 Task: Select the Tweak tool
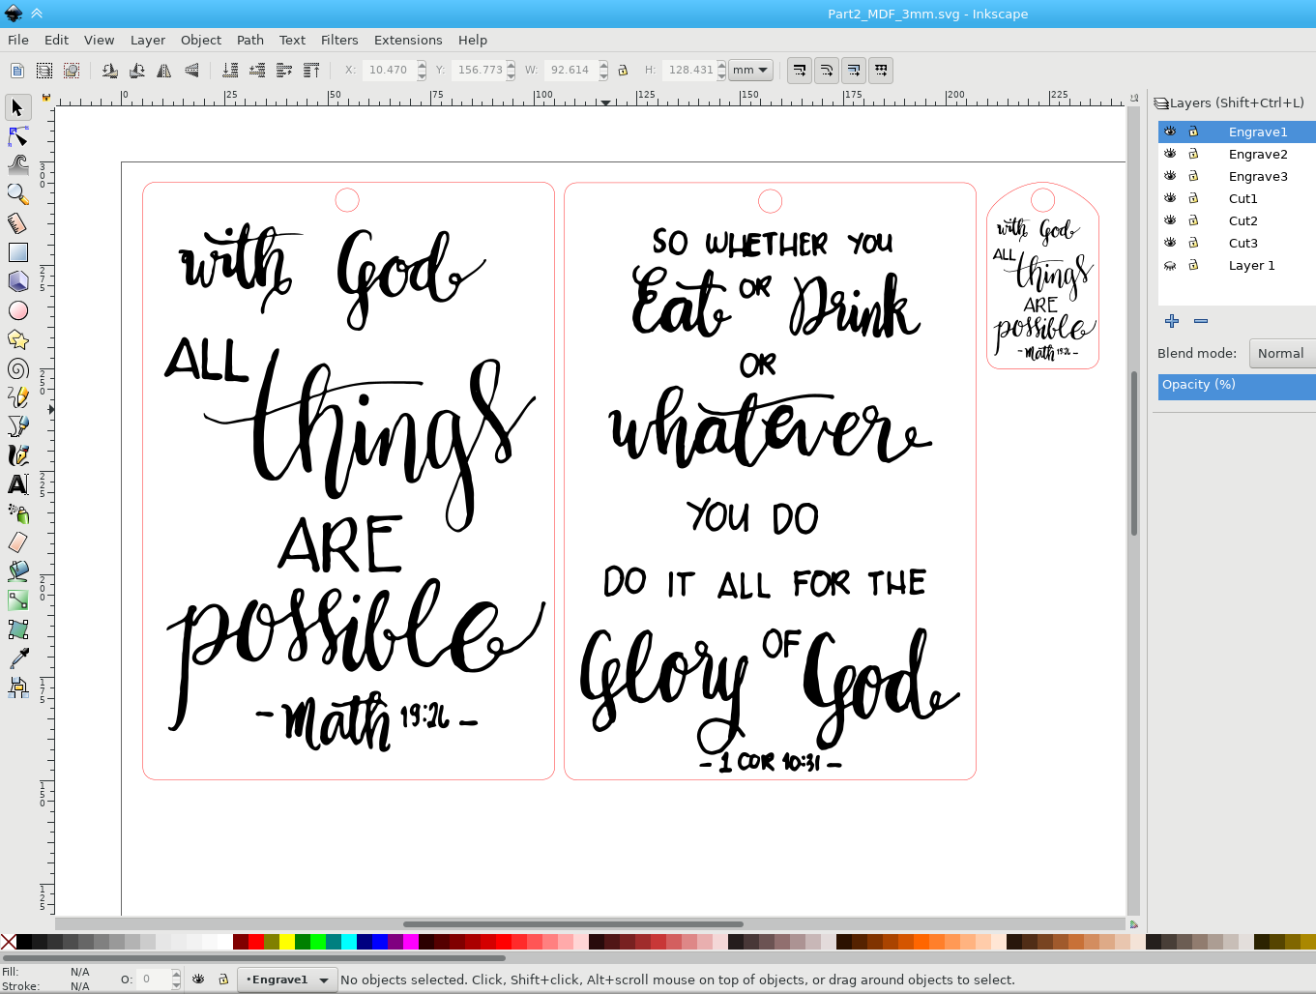(x=17, y=165)
